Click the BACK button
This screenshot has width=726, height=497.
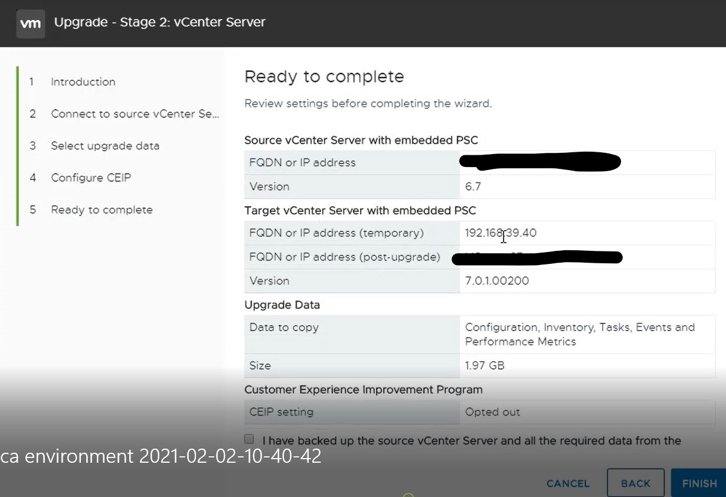(636, 483)
